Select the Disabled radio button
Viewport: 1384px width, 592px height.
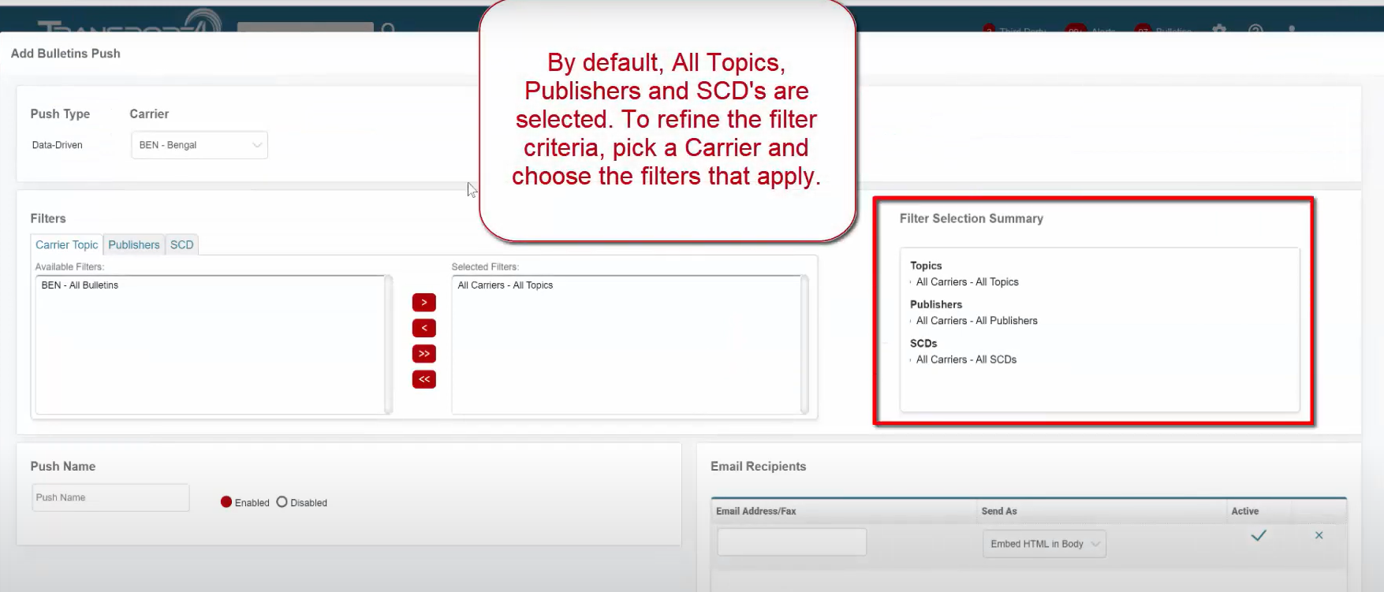282,502
